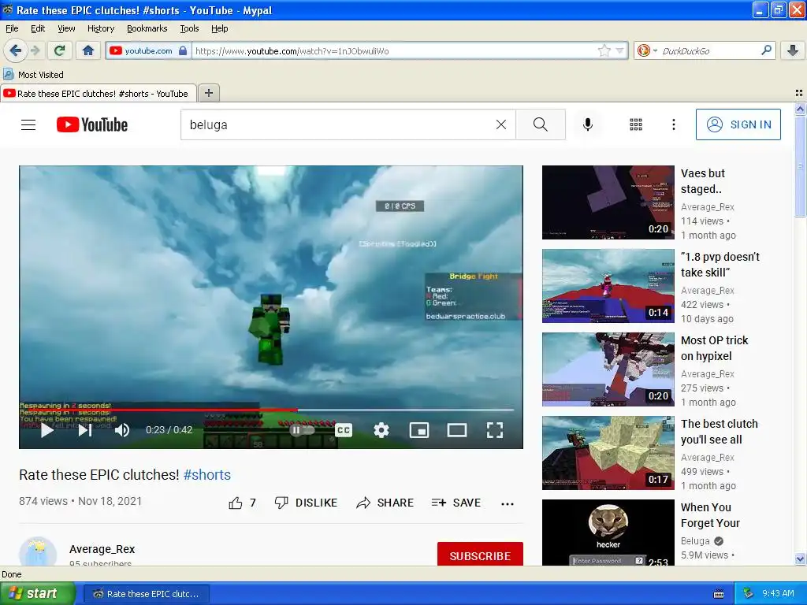Open Most OP trick on hypixel thumbnail
807x605 pixels.
(608, 369)
